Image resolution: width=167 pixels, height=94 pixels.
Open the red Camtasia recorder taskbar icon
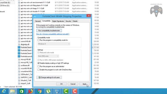(x=75, y=91)
